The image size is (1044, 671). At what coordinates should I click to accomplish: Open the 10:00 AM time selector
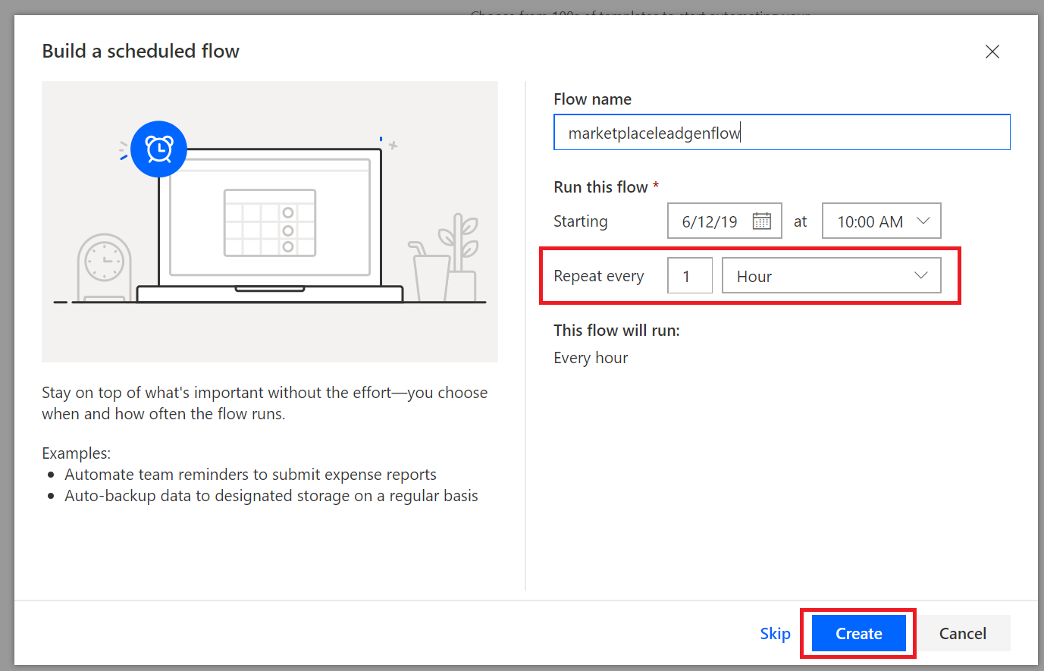872,221
